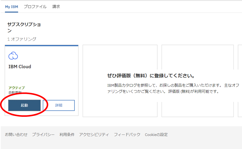Switch to the プロファイル tab
Screen dimensions: 242x149
(x=35, y=7)
